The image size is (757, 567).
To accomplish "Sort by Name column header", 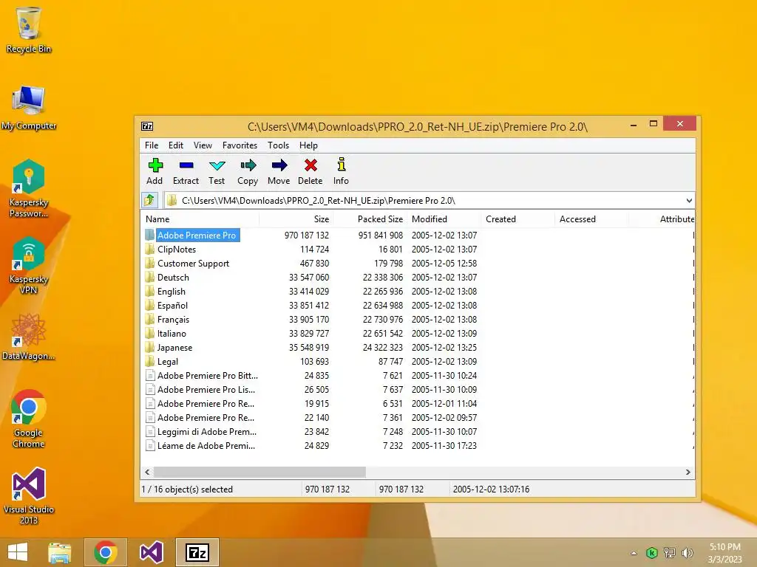I will 200,219.
